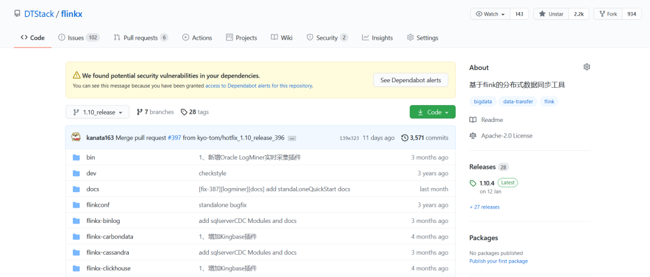Fork the flinkx repository

(608, 14)
